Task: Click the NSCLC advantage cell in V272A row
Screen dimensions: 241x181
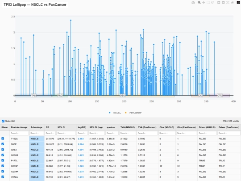Action: click(37, 177)
